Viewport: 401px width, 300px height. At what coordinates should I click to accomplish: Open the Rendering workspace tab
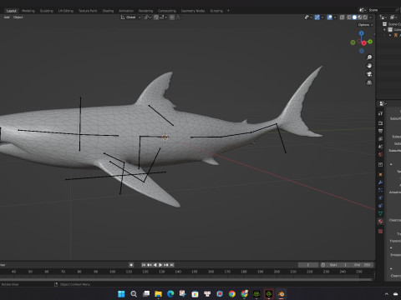point(145,11)
